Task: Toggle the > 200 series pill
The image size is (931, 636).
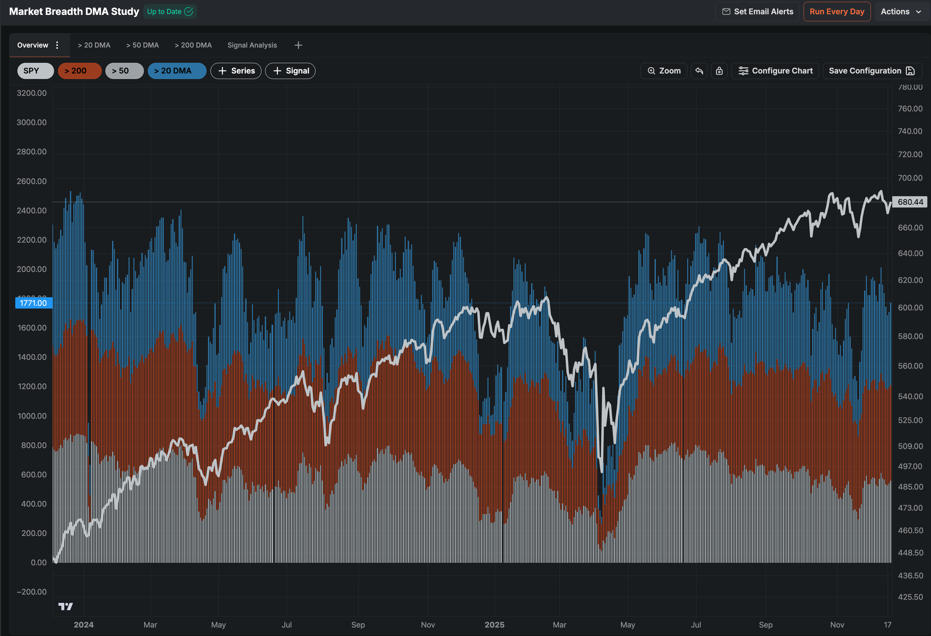Action: (x=79, y=71)
